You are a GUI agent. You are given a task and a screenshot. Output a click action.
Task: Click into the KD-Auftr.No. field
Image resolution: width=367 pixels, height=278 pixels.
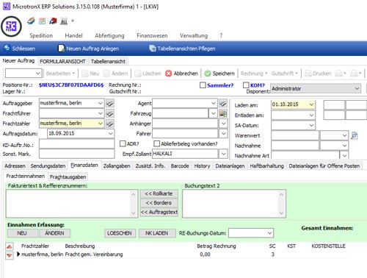point(76,144)
